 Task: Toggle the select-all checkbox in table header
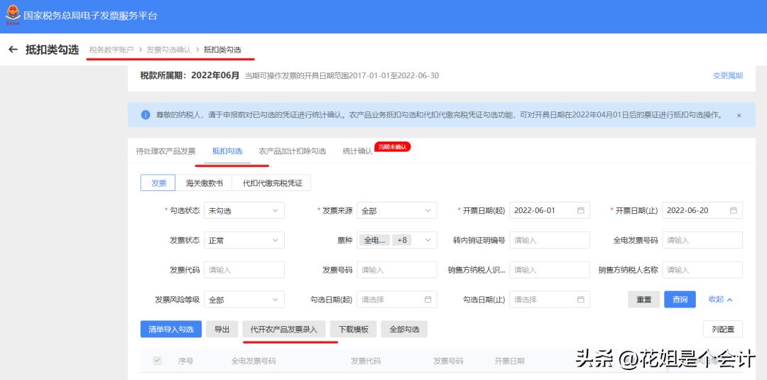tap(157, 361)
